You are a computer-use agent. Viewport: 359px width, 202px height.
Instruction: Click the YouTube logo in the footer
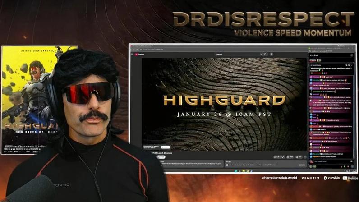[350, 178]
